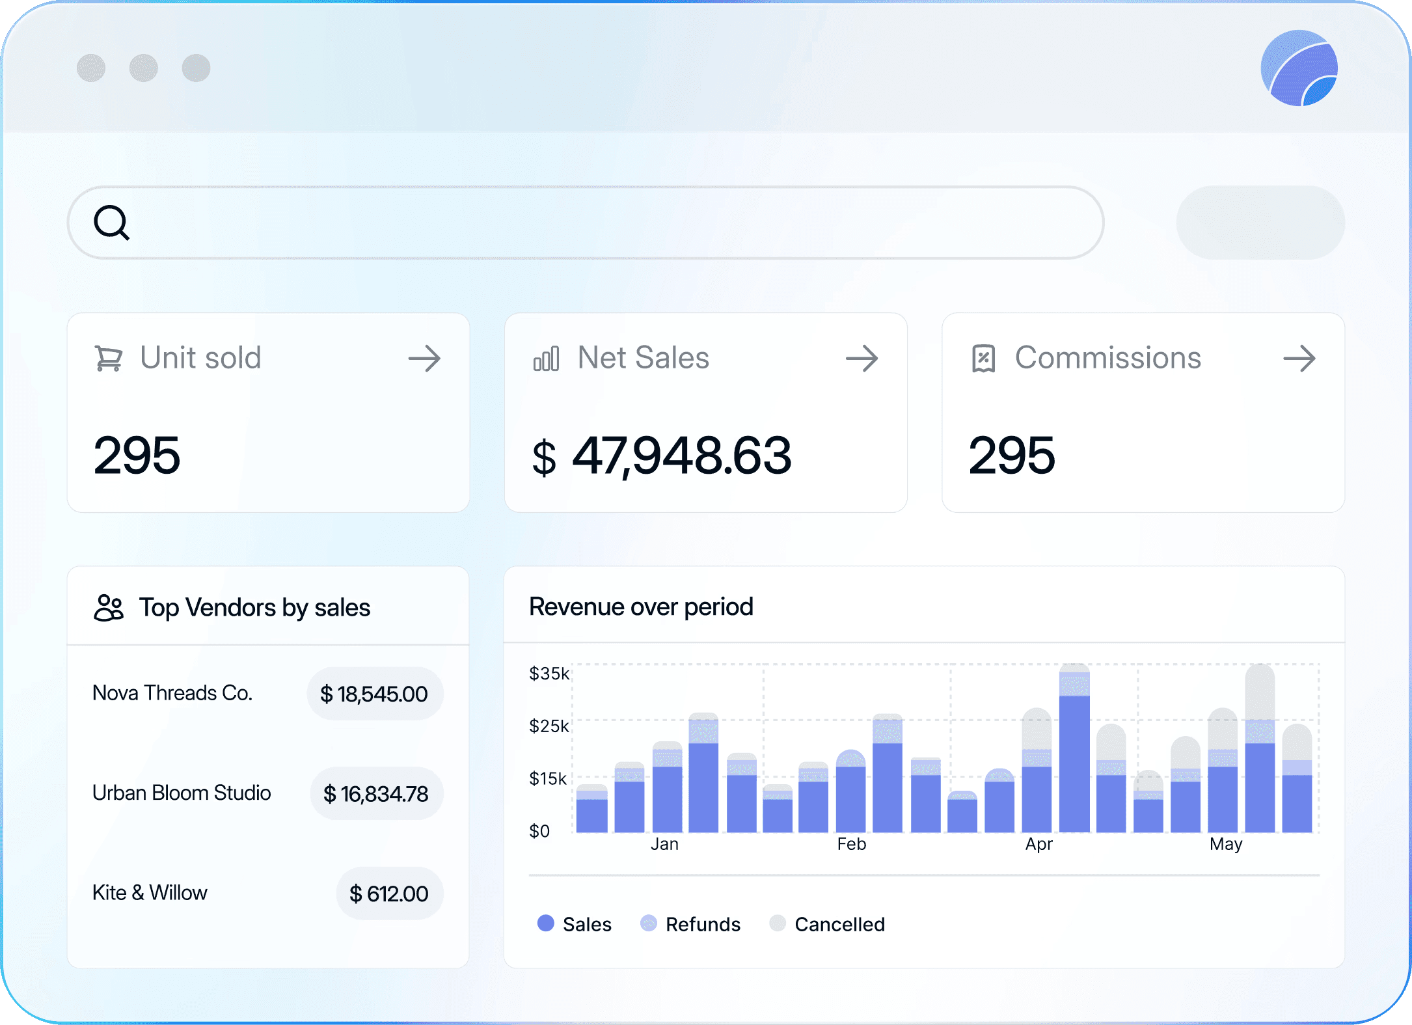
Task: Click the Nova Threads $18,545.00 amount
Action: (x=374, y=694)
